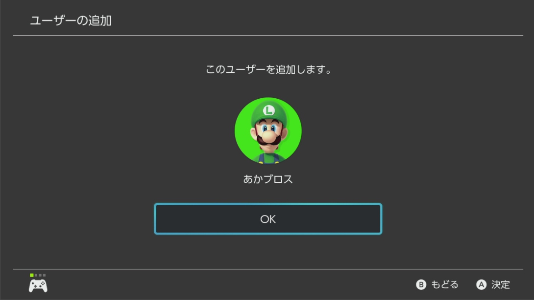Select the username あかブロス
The width and height of the screenshot is (534, 300).
pos(268,179)
